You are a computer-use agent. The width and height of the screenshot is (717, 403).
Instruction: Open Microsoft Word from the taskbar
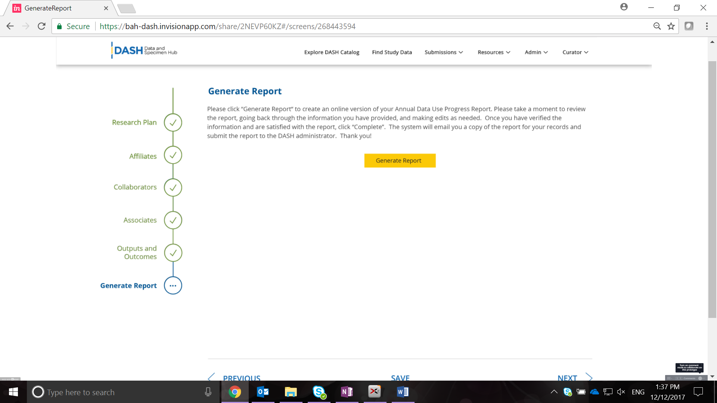(x=403, y=392)
